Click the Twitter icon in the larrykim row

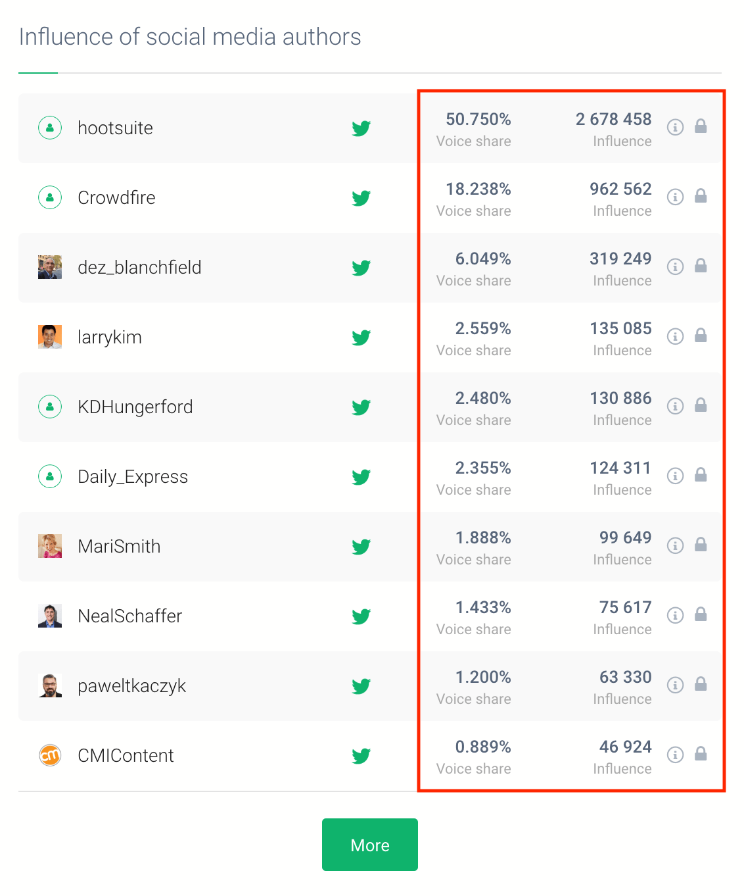[361, 337]
